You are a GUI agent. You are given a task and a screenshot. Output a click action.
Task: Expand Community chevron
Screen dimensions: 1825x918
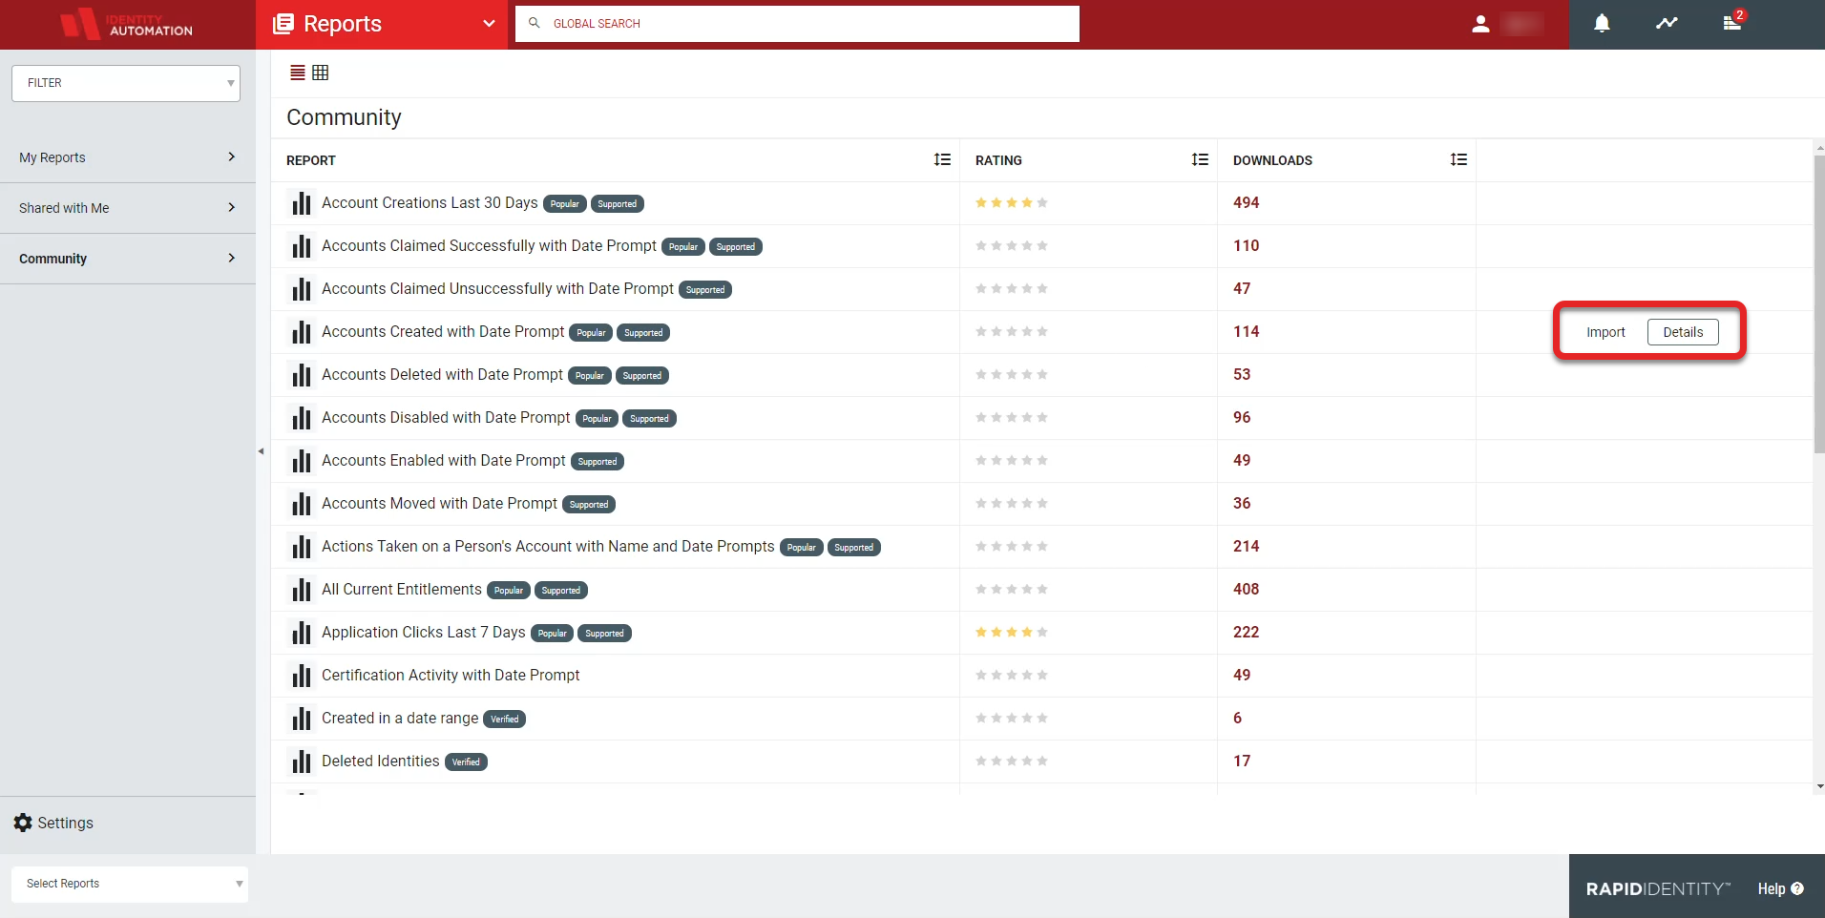click(231, 258)
